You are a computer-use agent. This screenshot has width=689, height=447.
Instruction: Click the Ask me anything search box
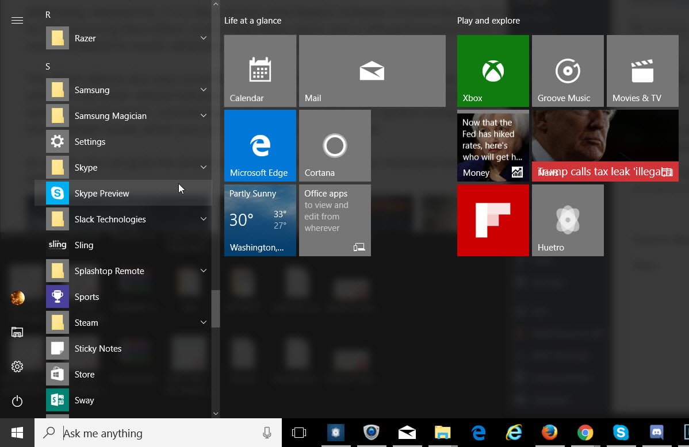click(x=158, y=433)
